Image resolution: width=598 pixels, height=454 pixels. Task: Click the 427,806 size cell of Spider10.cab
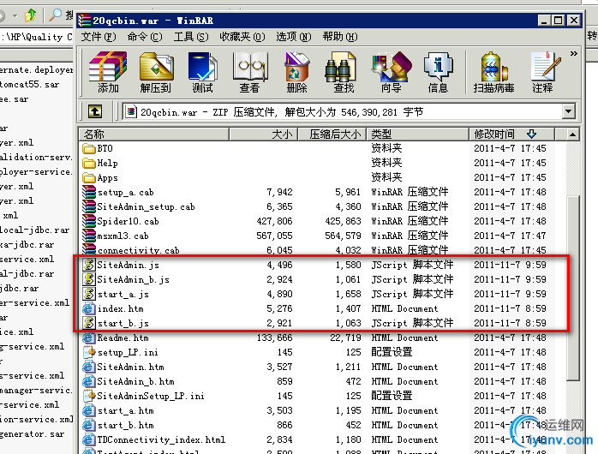point(274,221)
